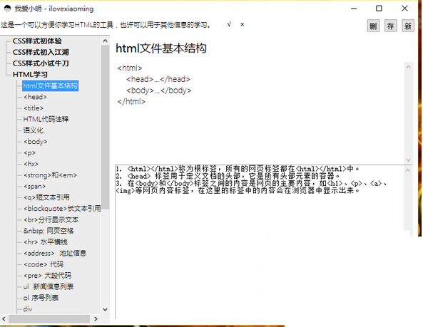The height and width of the screenshot is (327, 423).
Task: Click the horizontal scrollbar right arrow
Action: click(x=96, y=318)
